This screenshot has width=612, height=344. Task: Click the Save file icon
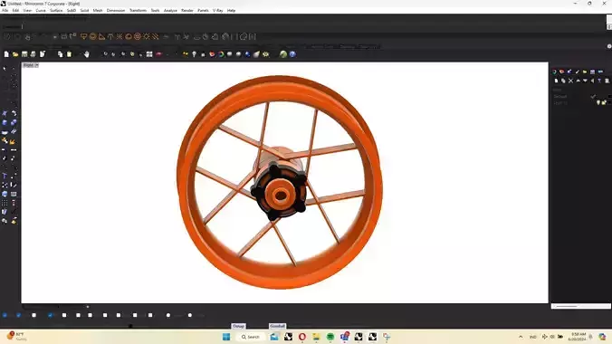[24, 54]
